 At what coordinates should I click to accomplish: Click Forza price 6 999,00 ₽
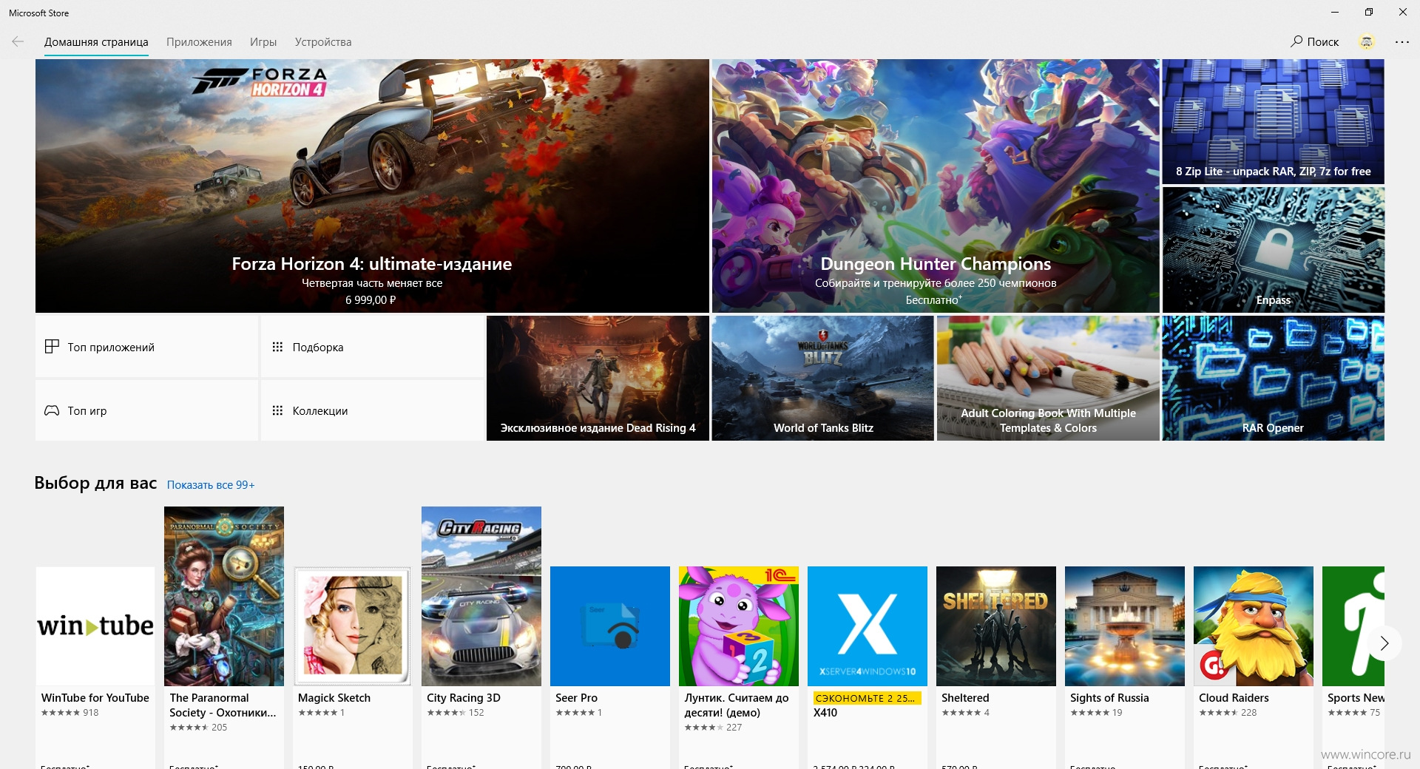pos(371,300)
